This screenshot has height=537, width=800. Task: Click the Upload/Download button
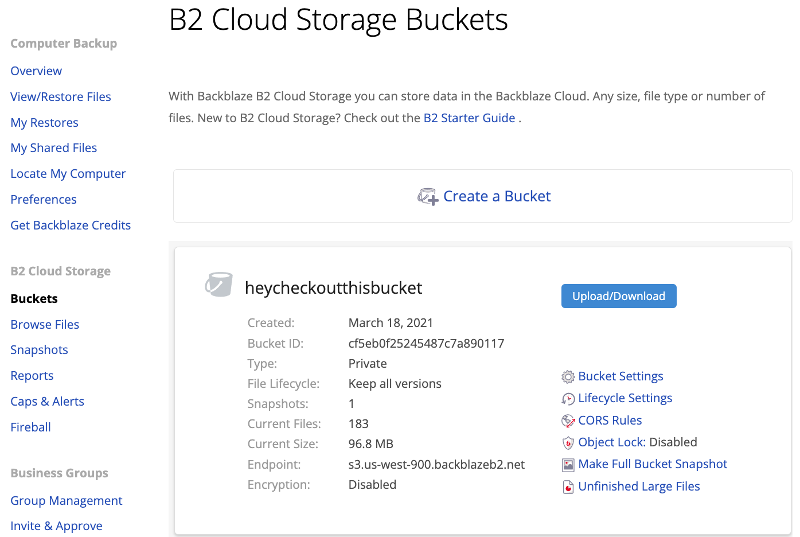(619, 296)
